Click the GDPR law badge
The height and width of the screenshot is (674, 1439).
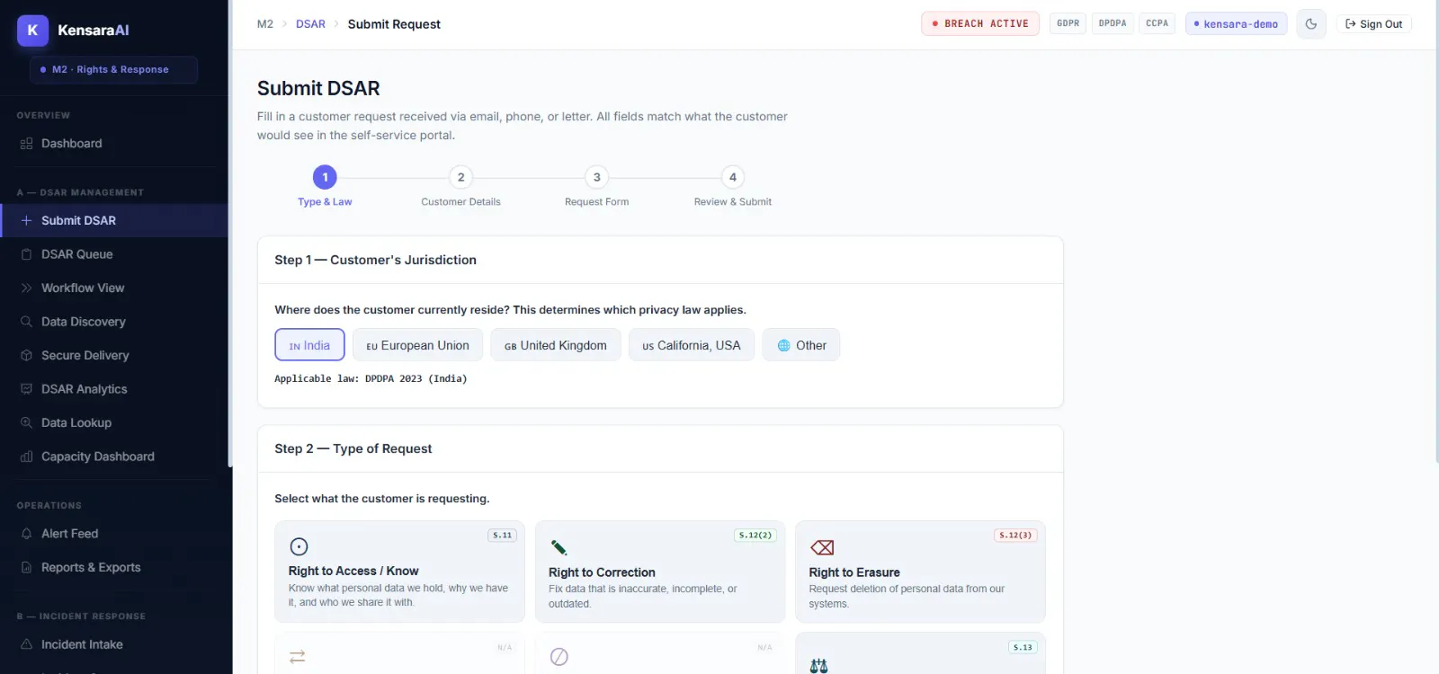pyautogui.click(x=1068, y=23)
